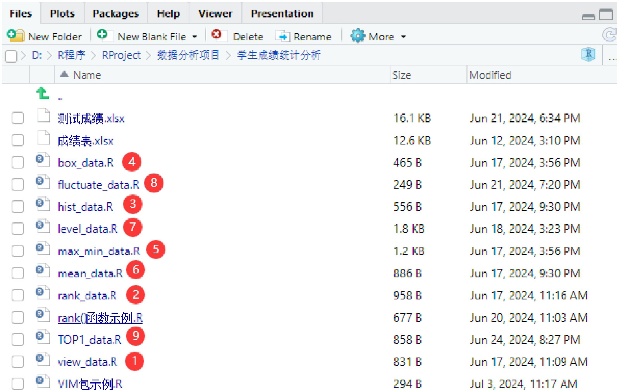Expand the More menu dropdown arrow
Viewport: 619px width, 392px height.
[x=403, y=37]
